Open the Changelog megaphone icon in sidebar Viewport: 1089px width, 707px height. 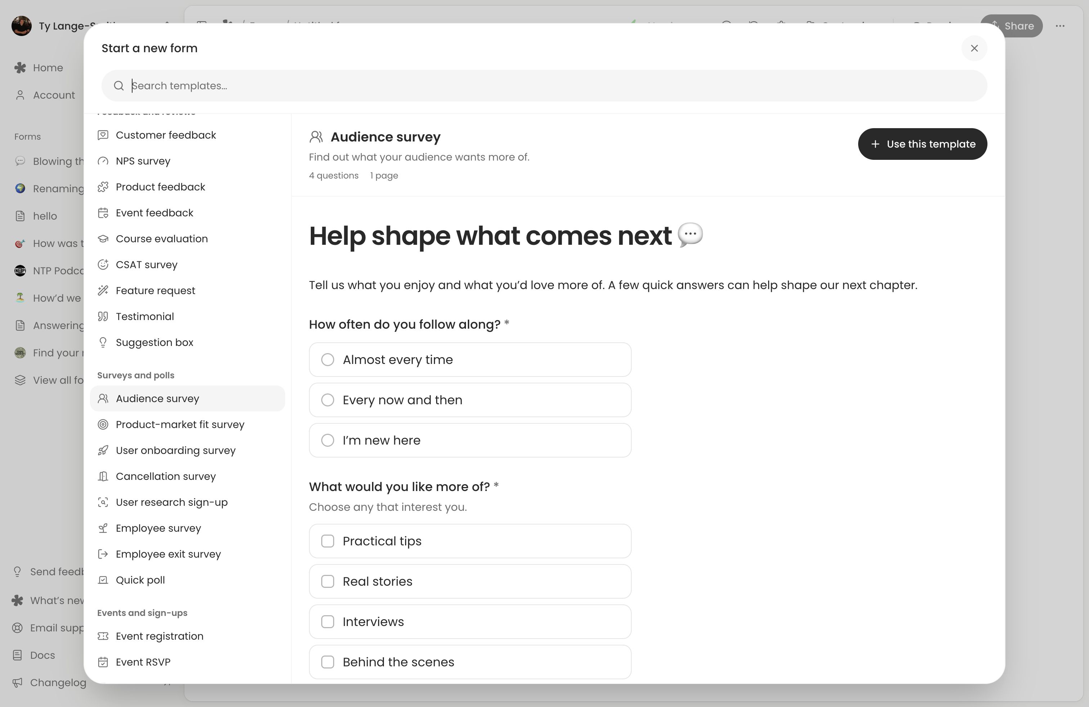pyautogui.click(x=17, y=683)
